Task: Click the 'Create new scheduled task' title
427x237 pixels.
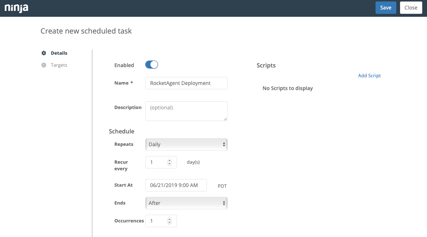Action: click(x=86, y=31)
